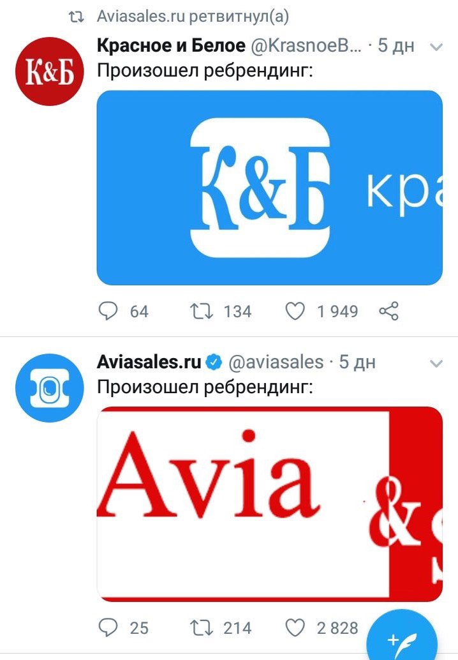Open the Красное и Белое account name link
This screenshot has width=458, height=660.
click(171, 45)
